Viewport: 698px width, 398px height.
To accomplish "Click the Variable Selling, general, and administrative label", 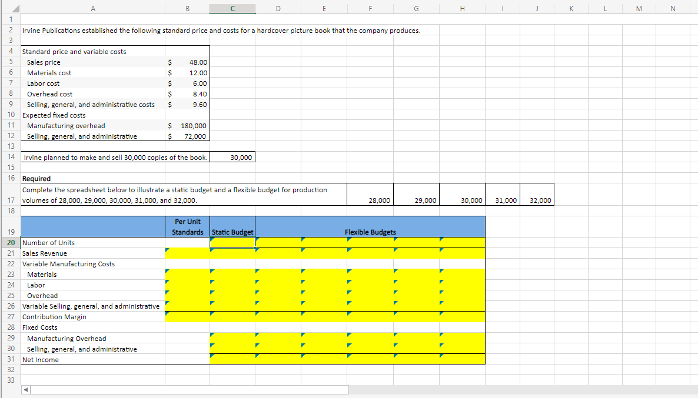I will [x=91, y=306].
